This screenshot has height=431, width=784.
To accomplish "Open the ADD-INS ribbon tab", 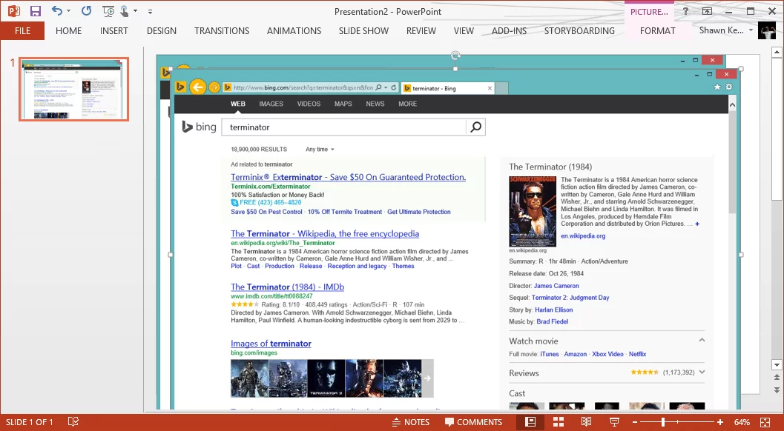I will [509, 30].
